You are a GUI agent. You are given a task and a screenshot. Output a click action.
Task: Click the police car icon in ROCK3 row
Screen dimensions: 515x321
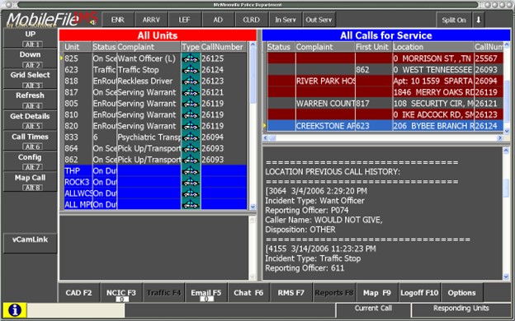tap(191, 182)
